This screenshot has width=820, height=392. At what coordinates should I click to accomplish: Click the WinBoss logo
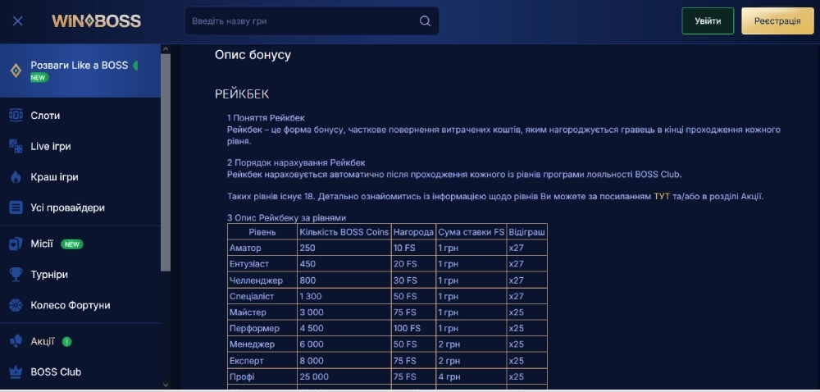coord(96,21)
